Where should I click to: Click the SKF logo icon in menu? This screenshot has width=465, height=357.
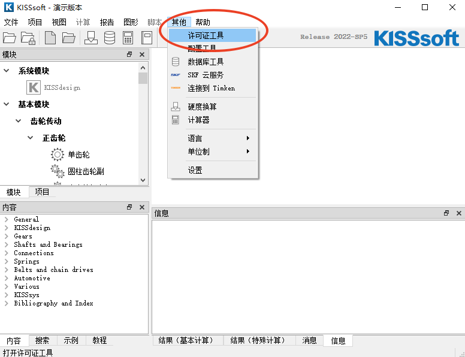click(x=176, y=75)
